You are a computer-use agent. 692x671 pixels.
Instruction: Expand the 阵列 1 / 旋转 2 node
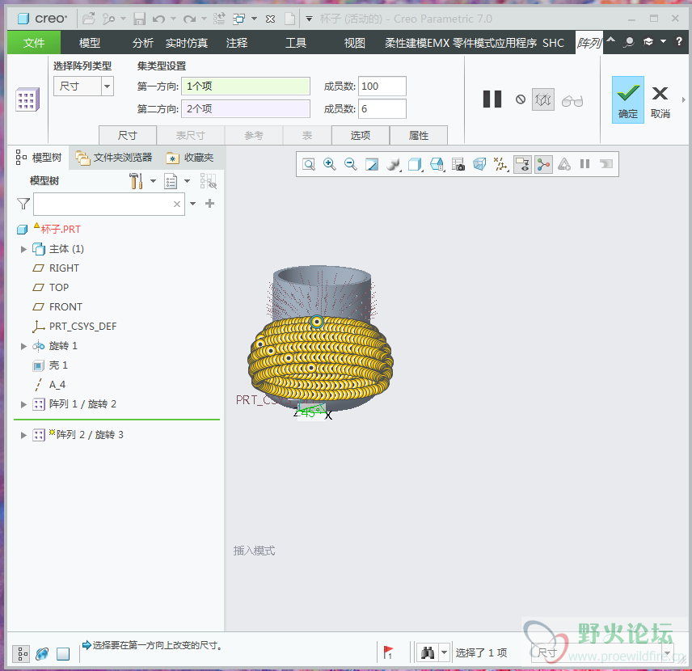click(23, 404)
